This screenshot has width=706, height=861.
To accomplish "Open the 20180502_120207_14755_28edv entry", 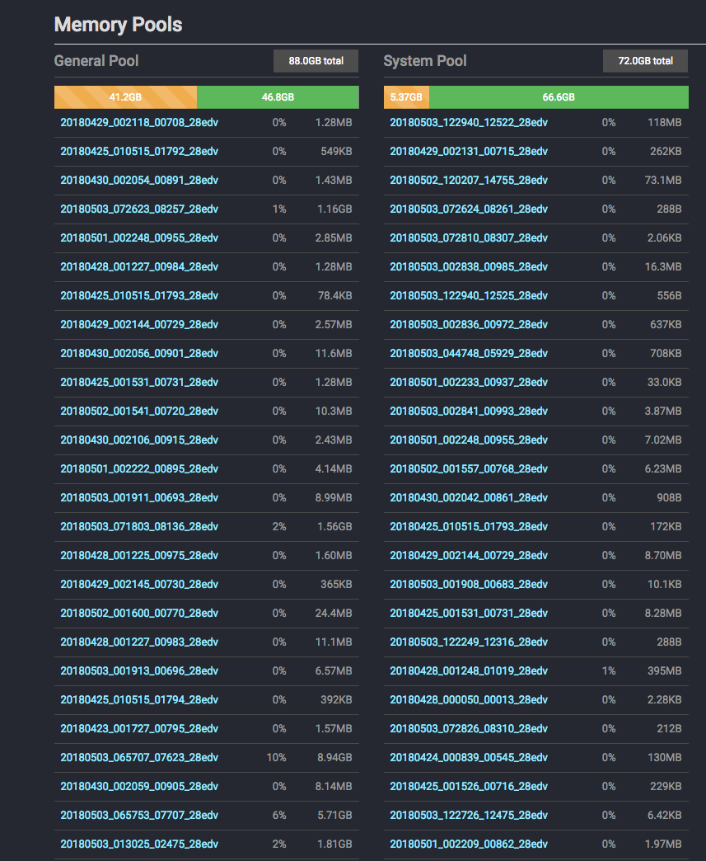I will point(465,180).
